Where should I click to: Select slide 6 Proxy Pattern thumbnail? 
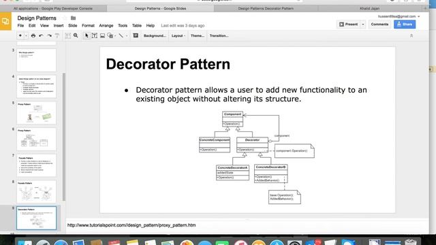36,139
